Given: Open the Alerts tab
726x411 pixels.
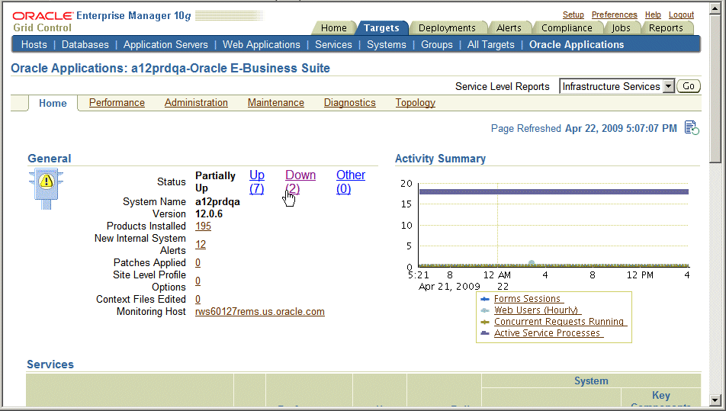Looking at the screenshot, I should tap(509, 27).
